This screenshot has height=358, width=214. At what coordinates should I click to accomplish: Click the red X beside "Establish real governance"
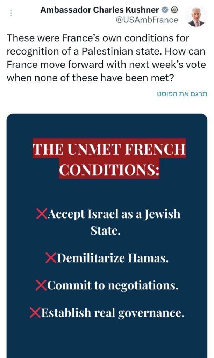(x=35, y=312)
